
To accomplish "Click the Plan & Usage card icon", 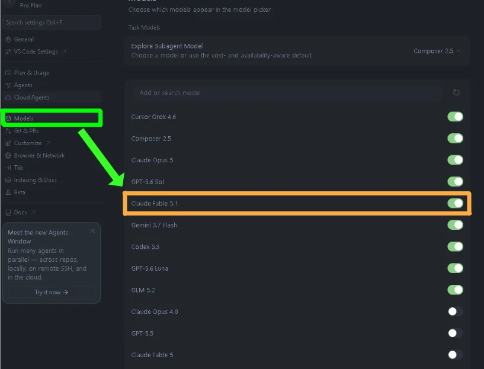I will tap(8, 73).
